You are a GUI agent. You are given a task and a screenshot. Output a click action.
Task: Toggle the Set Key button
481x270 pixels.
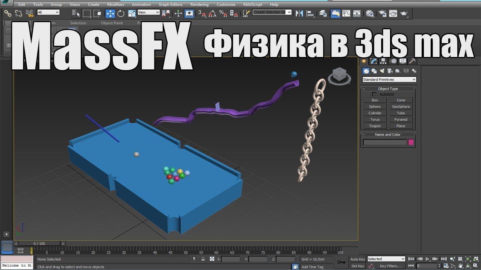point(357,266)
